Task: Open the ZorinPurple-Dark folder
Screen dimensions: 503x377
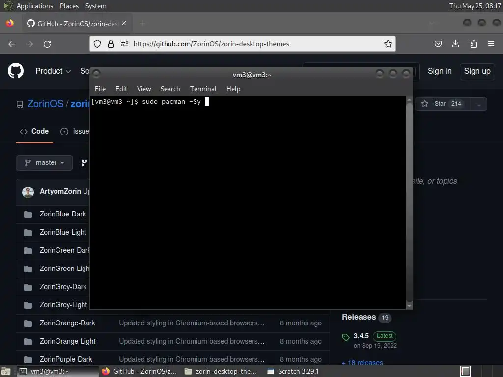Action: 66,359
